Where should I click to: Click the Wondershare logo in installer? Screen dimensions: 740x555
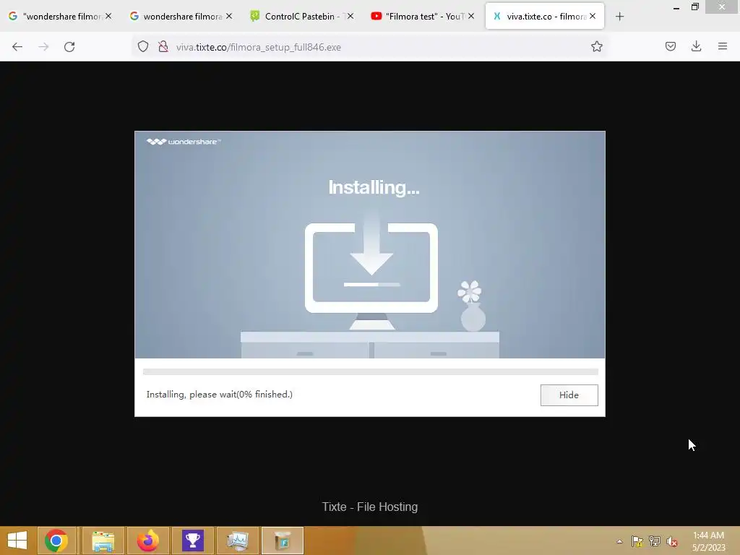183,142
